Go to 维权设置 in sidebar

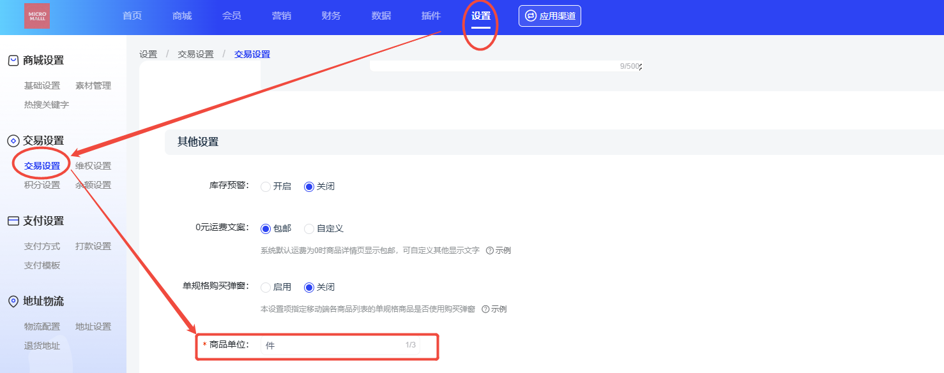tap(93, 166)
